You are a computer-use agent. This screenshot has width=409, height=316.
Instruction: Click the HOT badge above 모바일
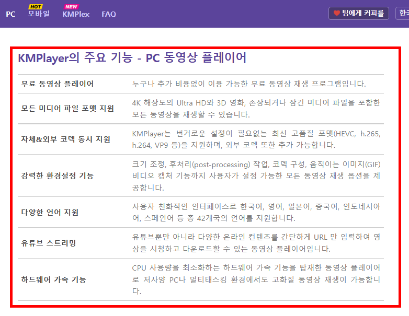click(x=36, y=7)
